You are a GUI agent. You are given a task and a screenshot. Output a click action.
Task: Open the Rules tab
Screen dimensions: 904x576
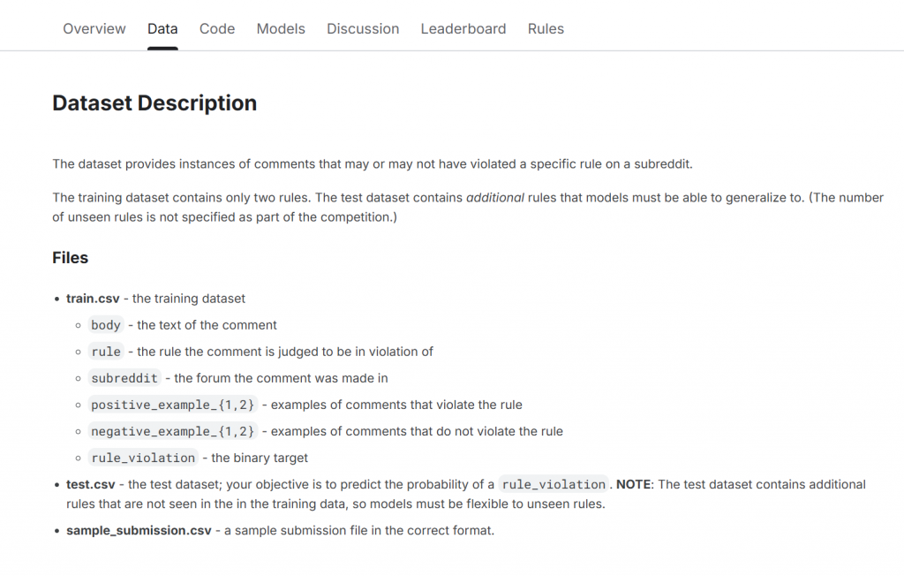tap(546, 29)
